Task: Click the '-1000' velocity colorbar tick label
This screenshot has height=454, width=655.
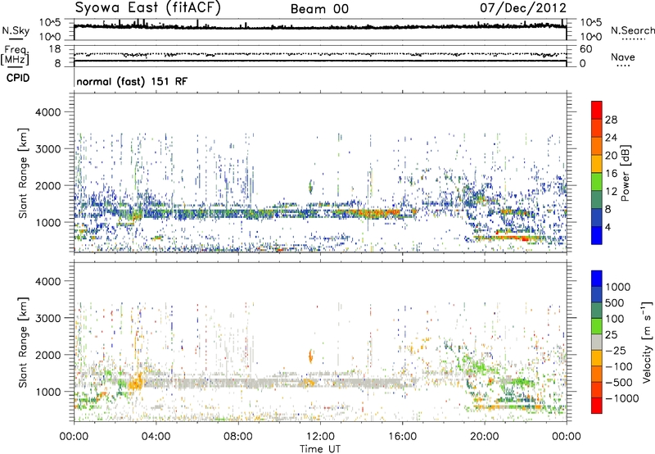Action: click(x=621, y=398)
